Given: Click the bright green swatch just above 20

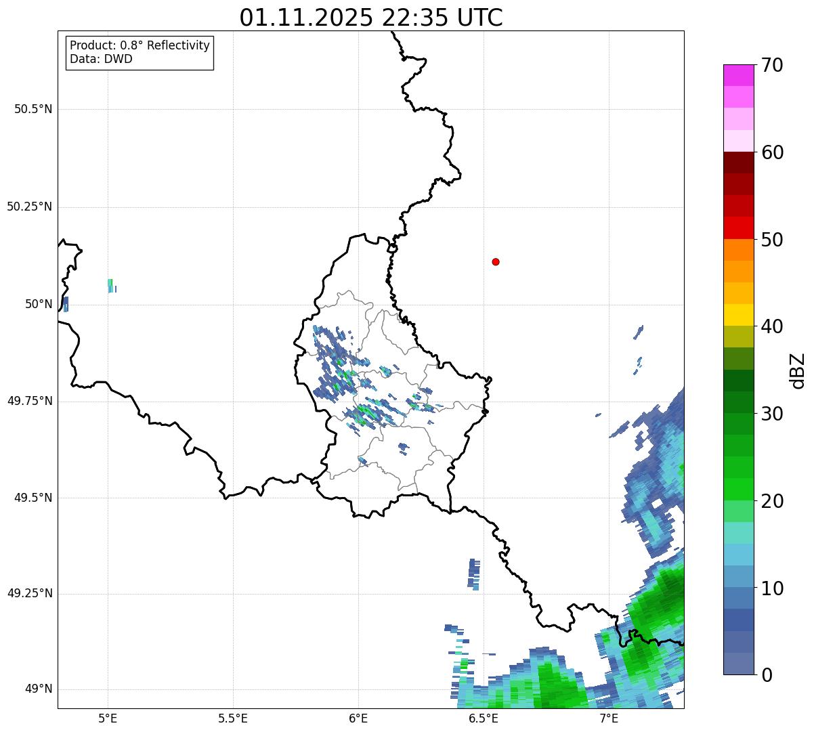Looking at the screenshot, I should point(738,490).
